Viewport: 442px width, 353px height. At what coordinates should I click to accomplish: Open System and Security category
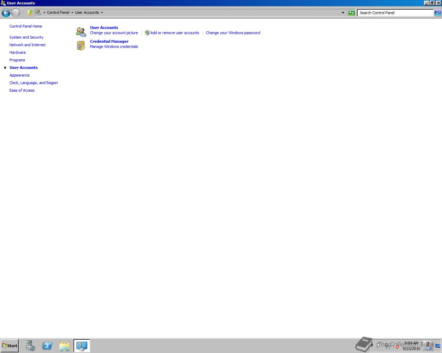[x=26, y=37]
